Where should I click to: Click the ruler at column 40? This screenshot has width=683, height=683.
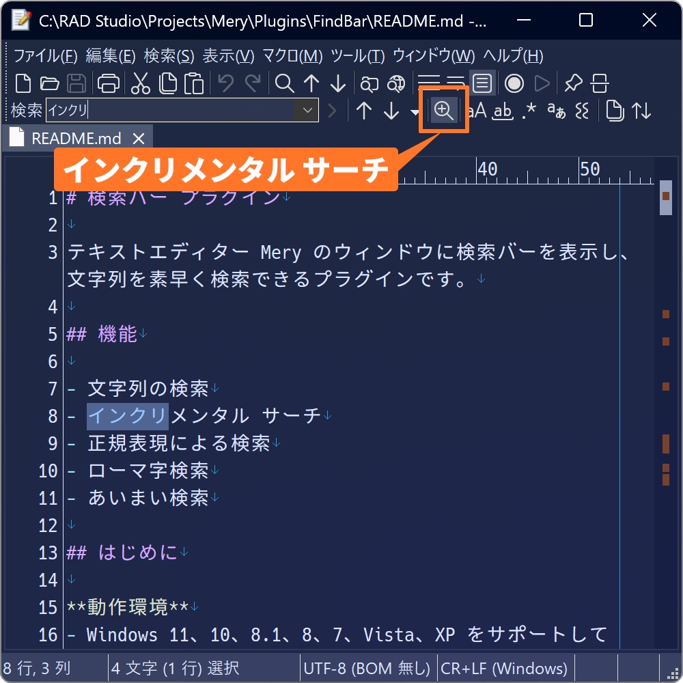(486, 169)
